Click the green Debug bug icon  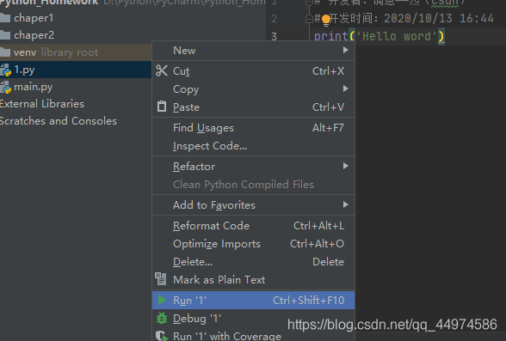click(162, 318)
